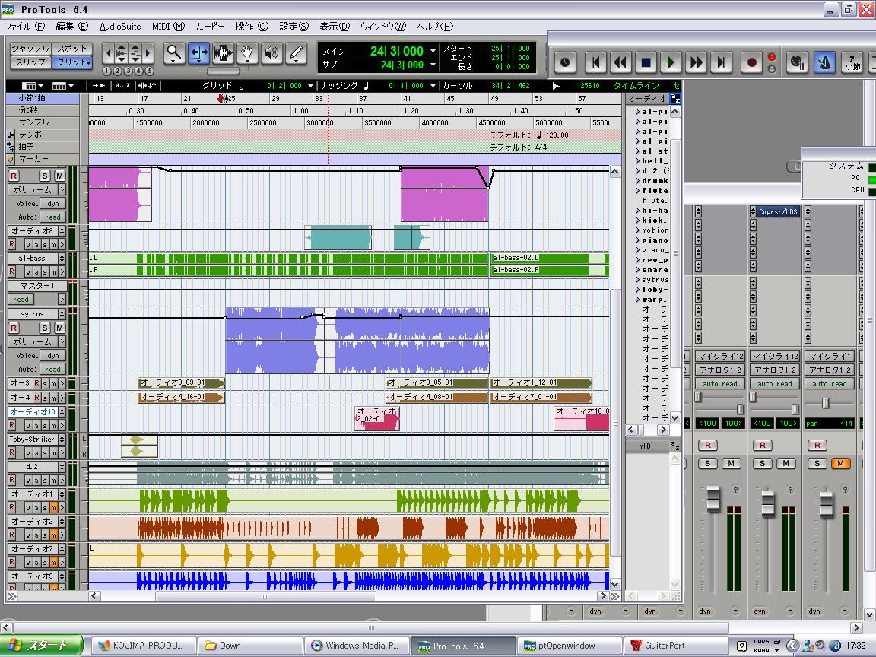Viewport: 876px width, 657px height.
Task: Select the Pencil tool
Action: pyautogui.click(x=296, y=54)
